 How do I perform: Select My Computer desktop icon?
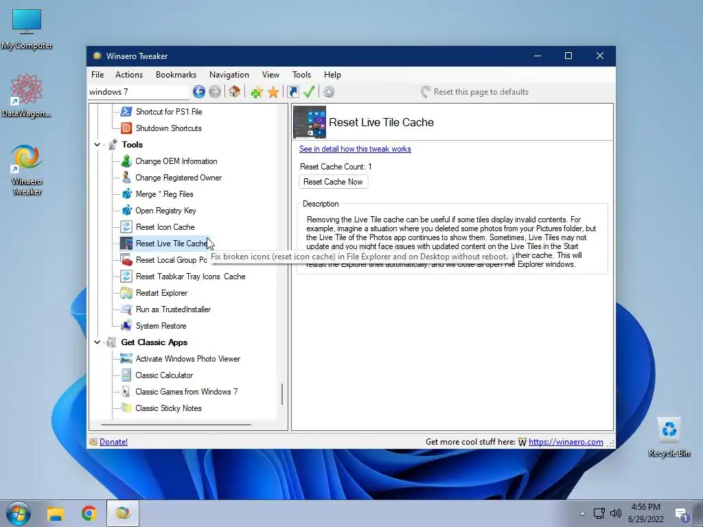[27, 29]
